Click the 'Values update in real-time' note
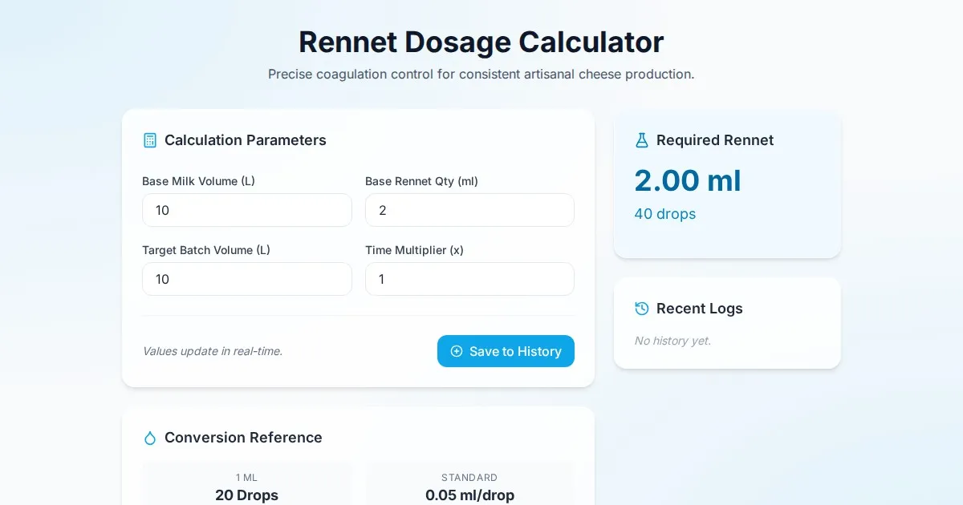This screenshot has width=963, height=505. click(213, 351)
